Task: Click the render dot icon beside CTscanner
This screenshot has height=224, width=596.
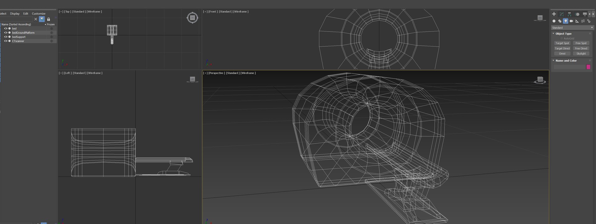Action: point(10,41)
